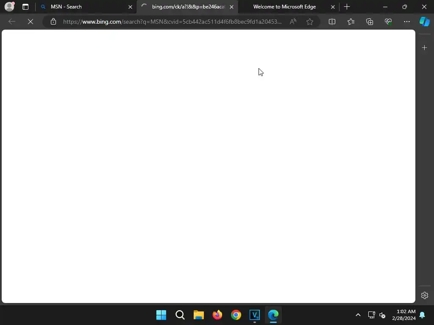Open network status tray icon
This screenshot has width=434, height=325.
pos(371,315)
